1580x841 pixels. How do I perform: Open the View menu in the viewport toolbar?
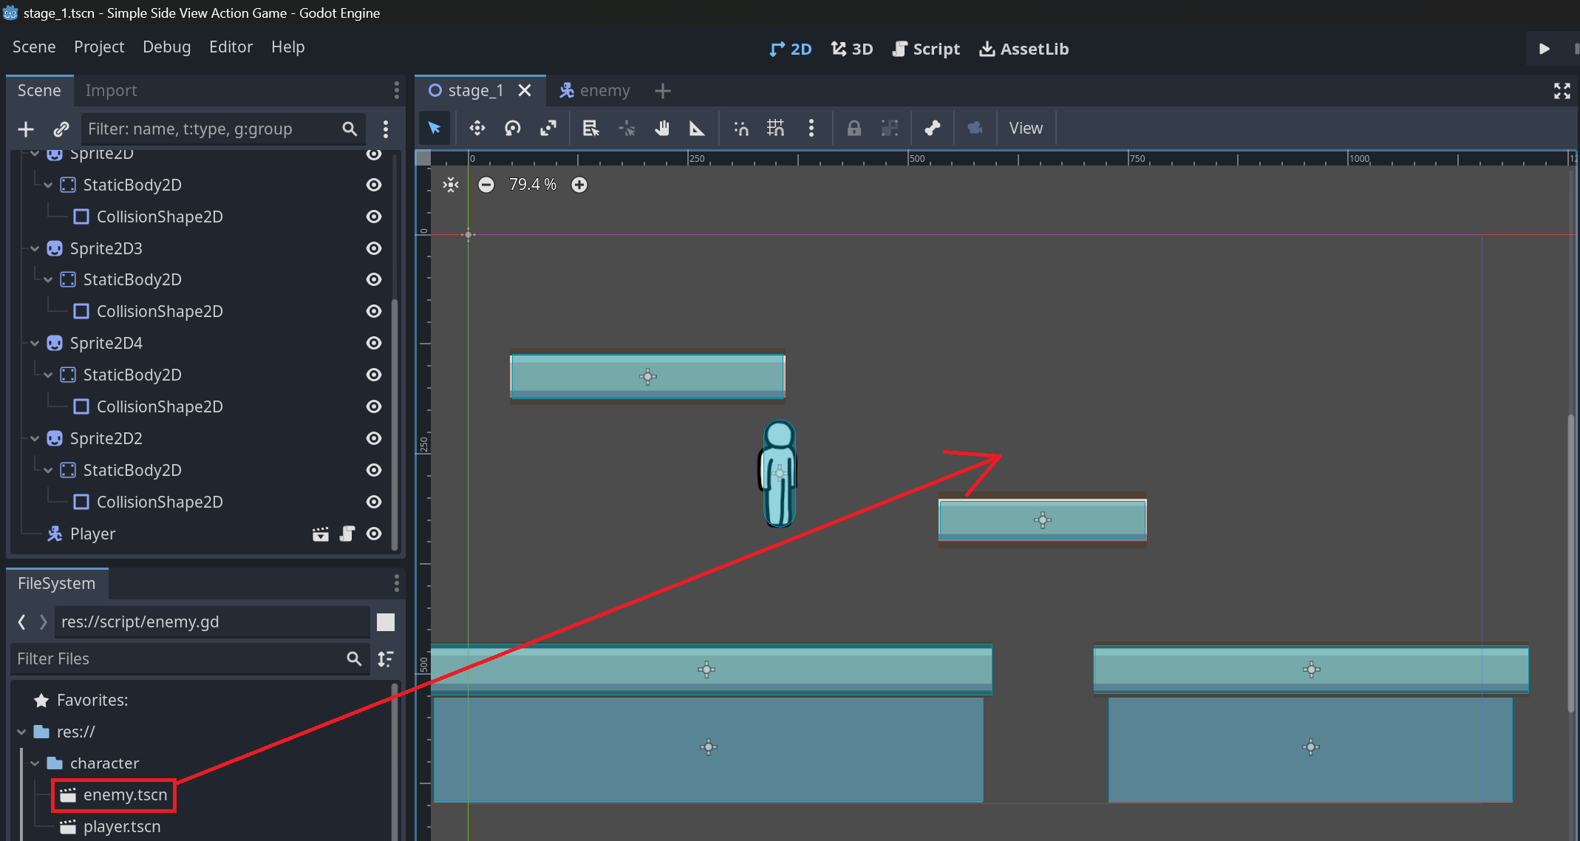pos(1026,129)
